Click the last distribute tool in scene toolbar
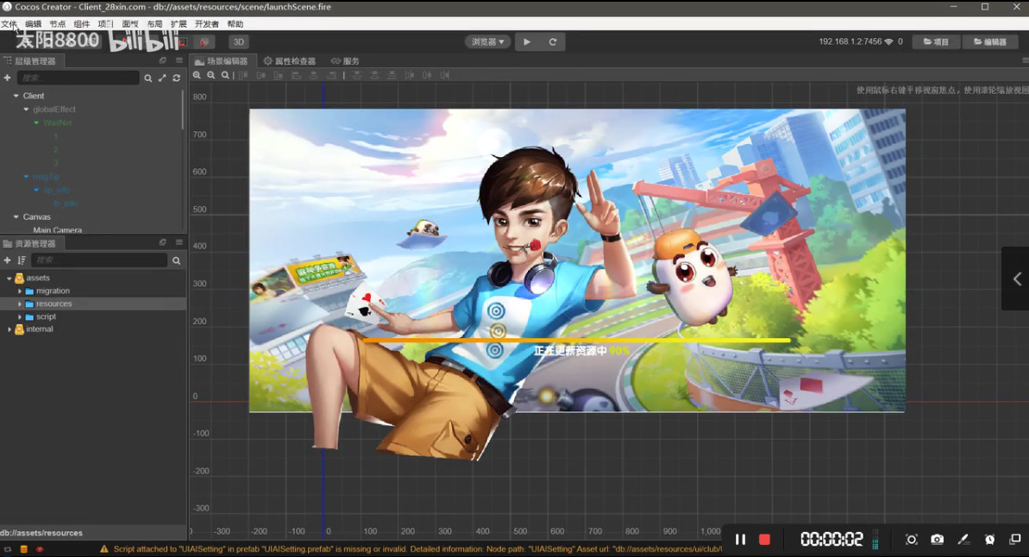Viewport: 1029px width, 557px height. (445, 76)
